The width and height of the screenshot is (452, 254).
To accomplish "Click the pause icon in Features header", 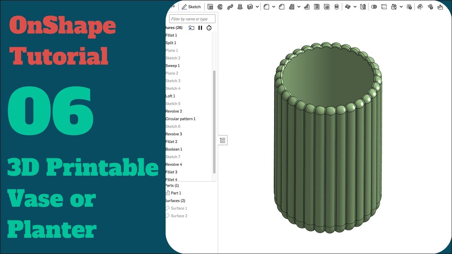I will pyautogui.click(x=200, y=28).
